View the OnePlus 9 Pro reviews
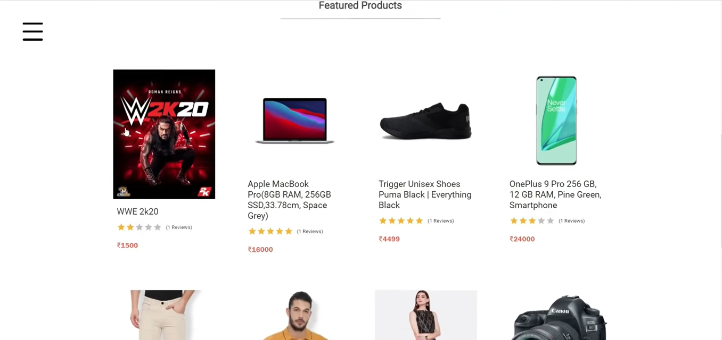Screen dimensions: 722x340 (571, 220)
